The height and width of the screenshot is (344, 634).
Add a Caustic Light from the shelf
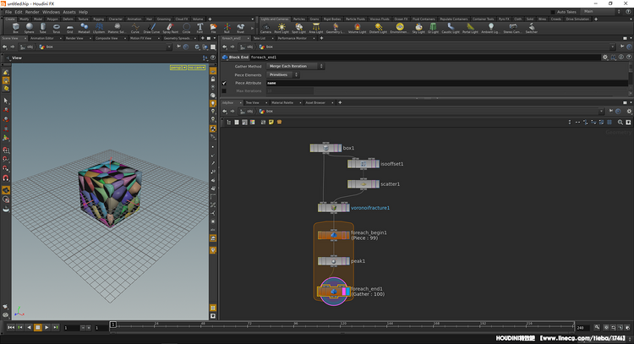coord(451,28)
